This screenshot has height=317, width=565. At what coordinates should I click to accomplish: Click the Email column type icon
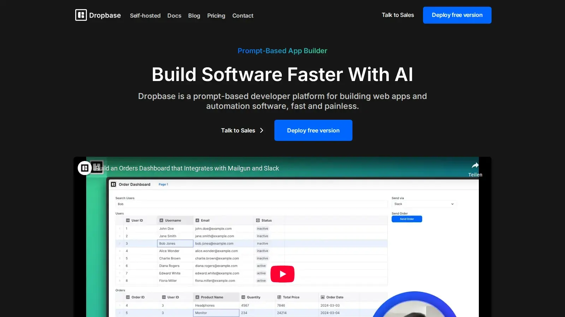click(x=197, y=220)
